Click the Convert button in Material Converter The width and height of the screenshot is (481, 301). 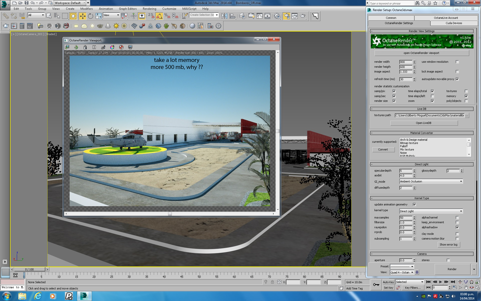click(383, 149)
